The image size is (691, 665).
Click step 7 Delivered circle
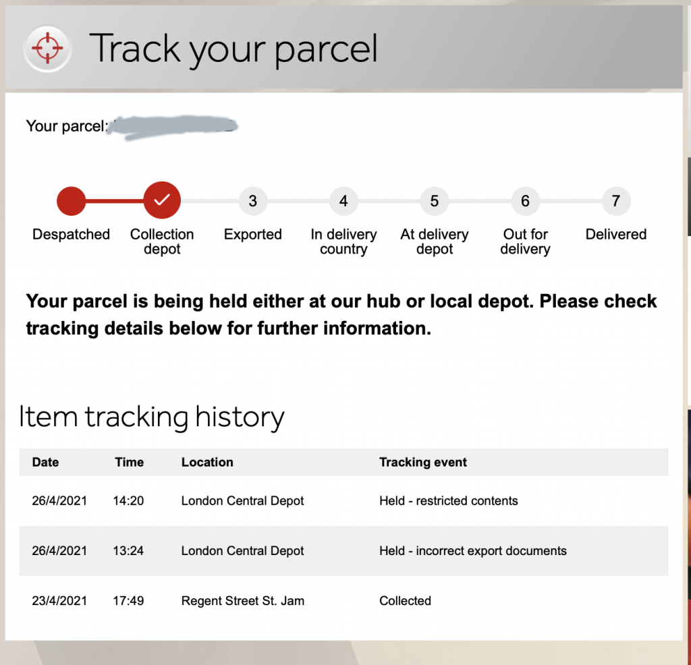pos(615,200)
